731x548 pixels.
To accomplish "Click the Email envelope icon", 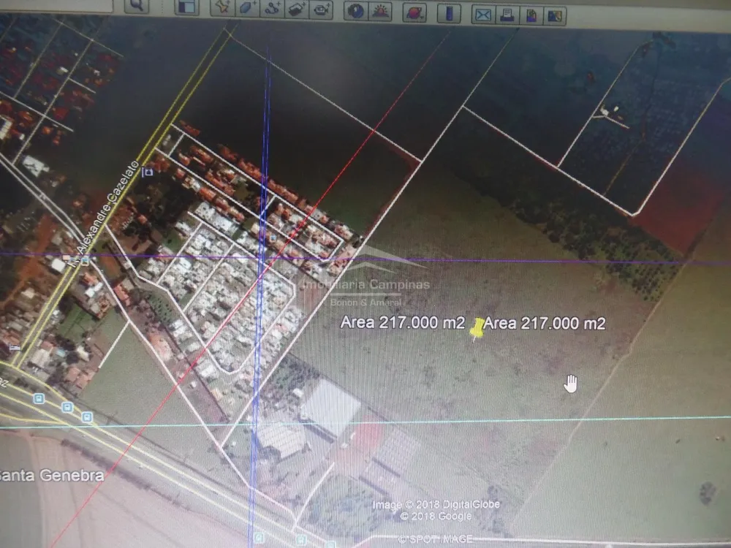I will [x=483, y=15].
